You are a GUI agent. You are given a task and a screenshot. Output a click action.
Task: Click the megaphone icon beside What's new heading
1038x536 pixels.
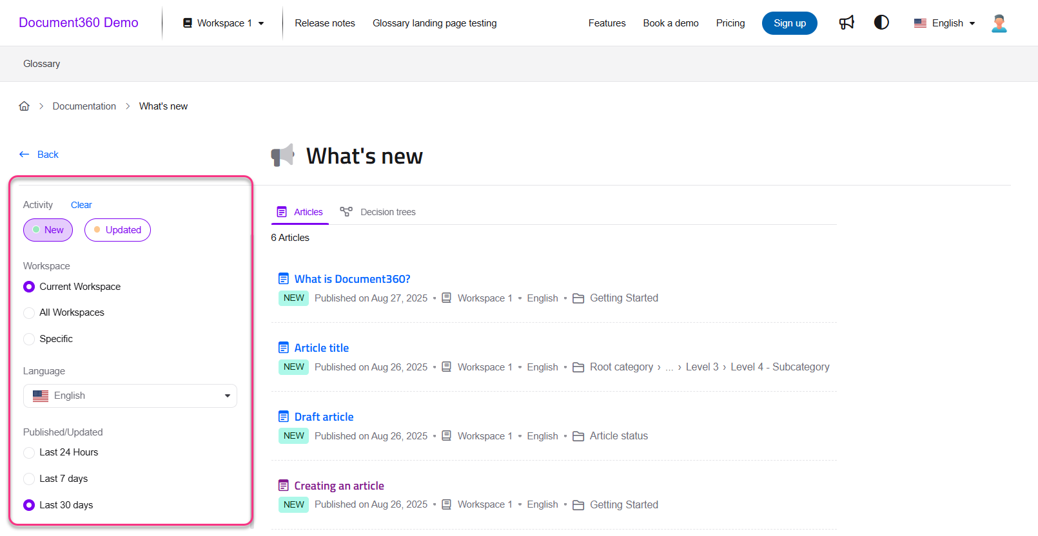tap(282, 155)
